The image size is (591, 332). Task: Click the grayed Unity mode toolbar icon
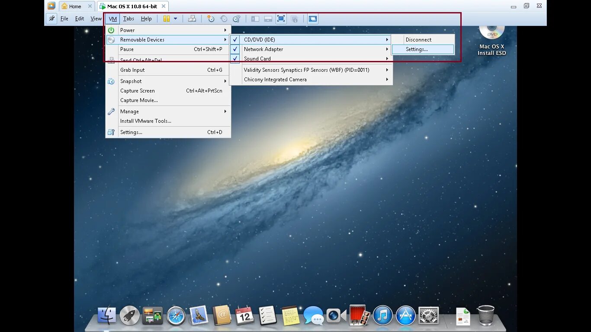(294, 19)
